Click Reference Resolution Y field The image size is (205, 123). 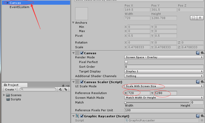pos(165,93)
